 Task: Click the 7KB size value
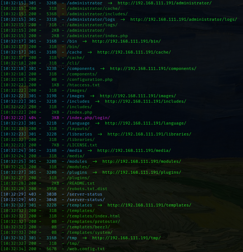coord(55,145)
